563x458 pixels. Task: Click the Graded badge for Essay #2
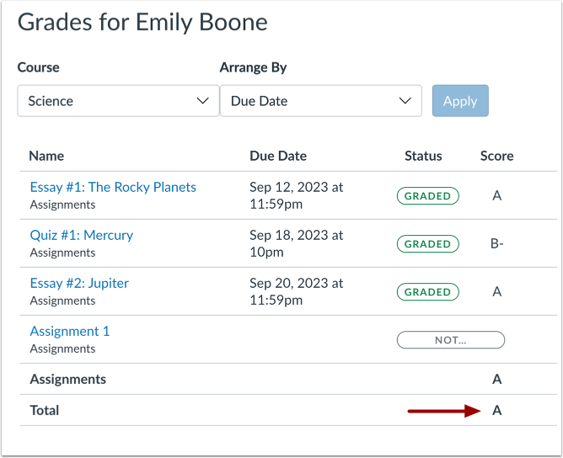tap(428, 292)
